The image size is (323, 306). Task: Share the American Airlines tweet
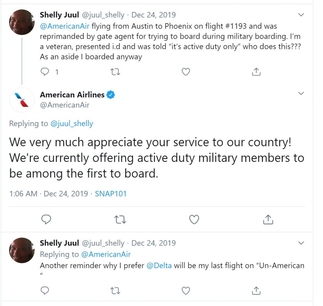(x=268, y=219)
